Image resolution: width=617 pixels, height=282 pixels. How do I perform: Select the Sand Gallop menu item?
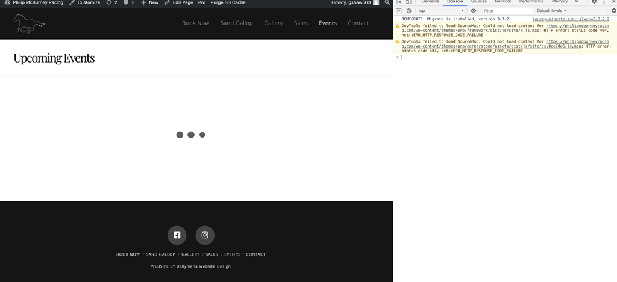[236, 23]
